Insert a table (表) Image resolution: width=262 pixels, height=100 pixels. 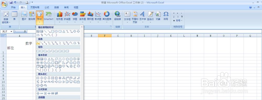point(14,16)
